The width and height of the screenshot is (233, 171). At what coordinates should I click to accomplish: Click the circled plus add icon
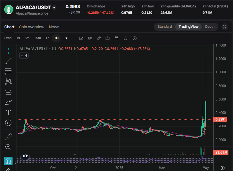pyautogui.click(x=135, y=38)
